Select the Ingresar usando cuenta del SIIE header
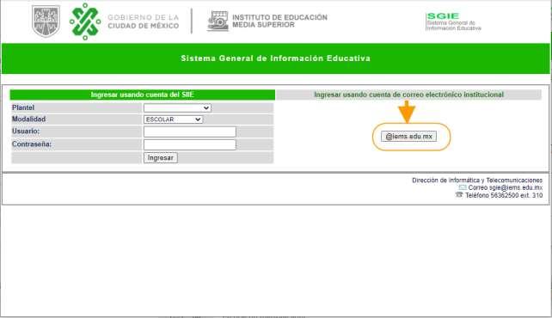 coord(142,95)
